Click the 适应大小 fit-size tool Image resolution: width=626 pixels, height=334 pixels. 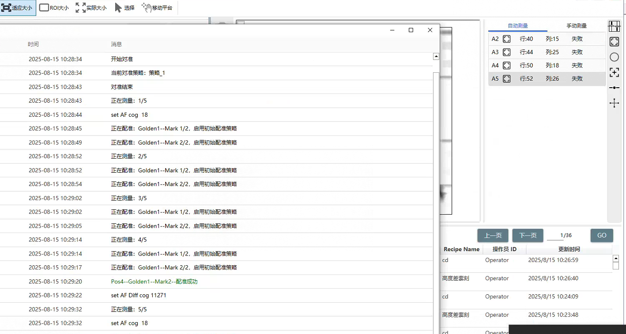coord(18,8)
